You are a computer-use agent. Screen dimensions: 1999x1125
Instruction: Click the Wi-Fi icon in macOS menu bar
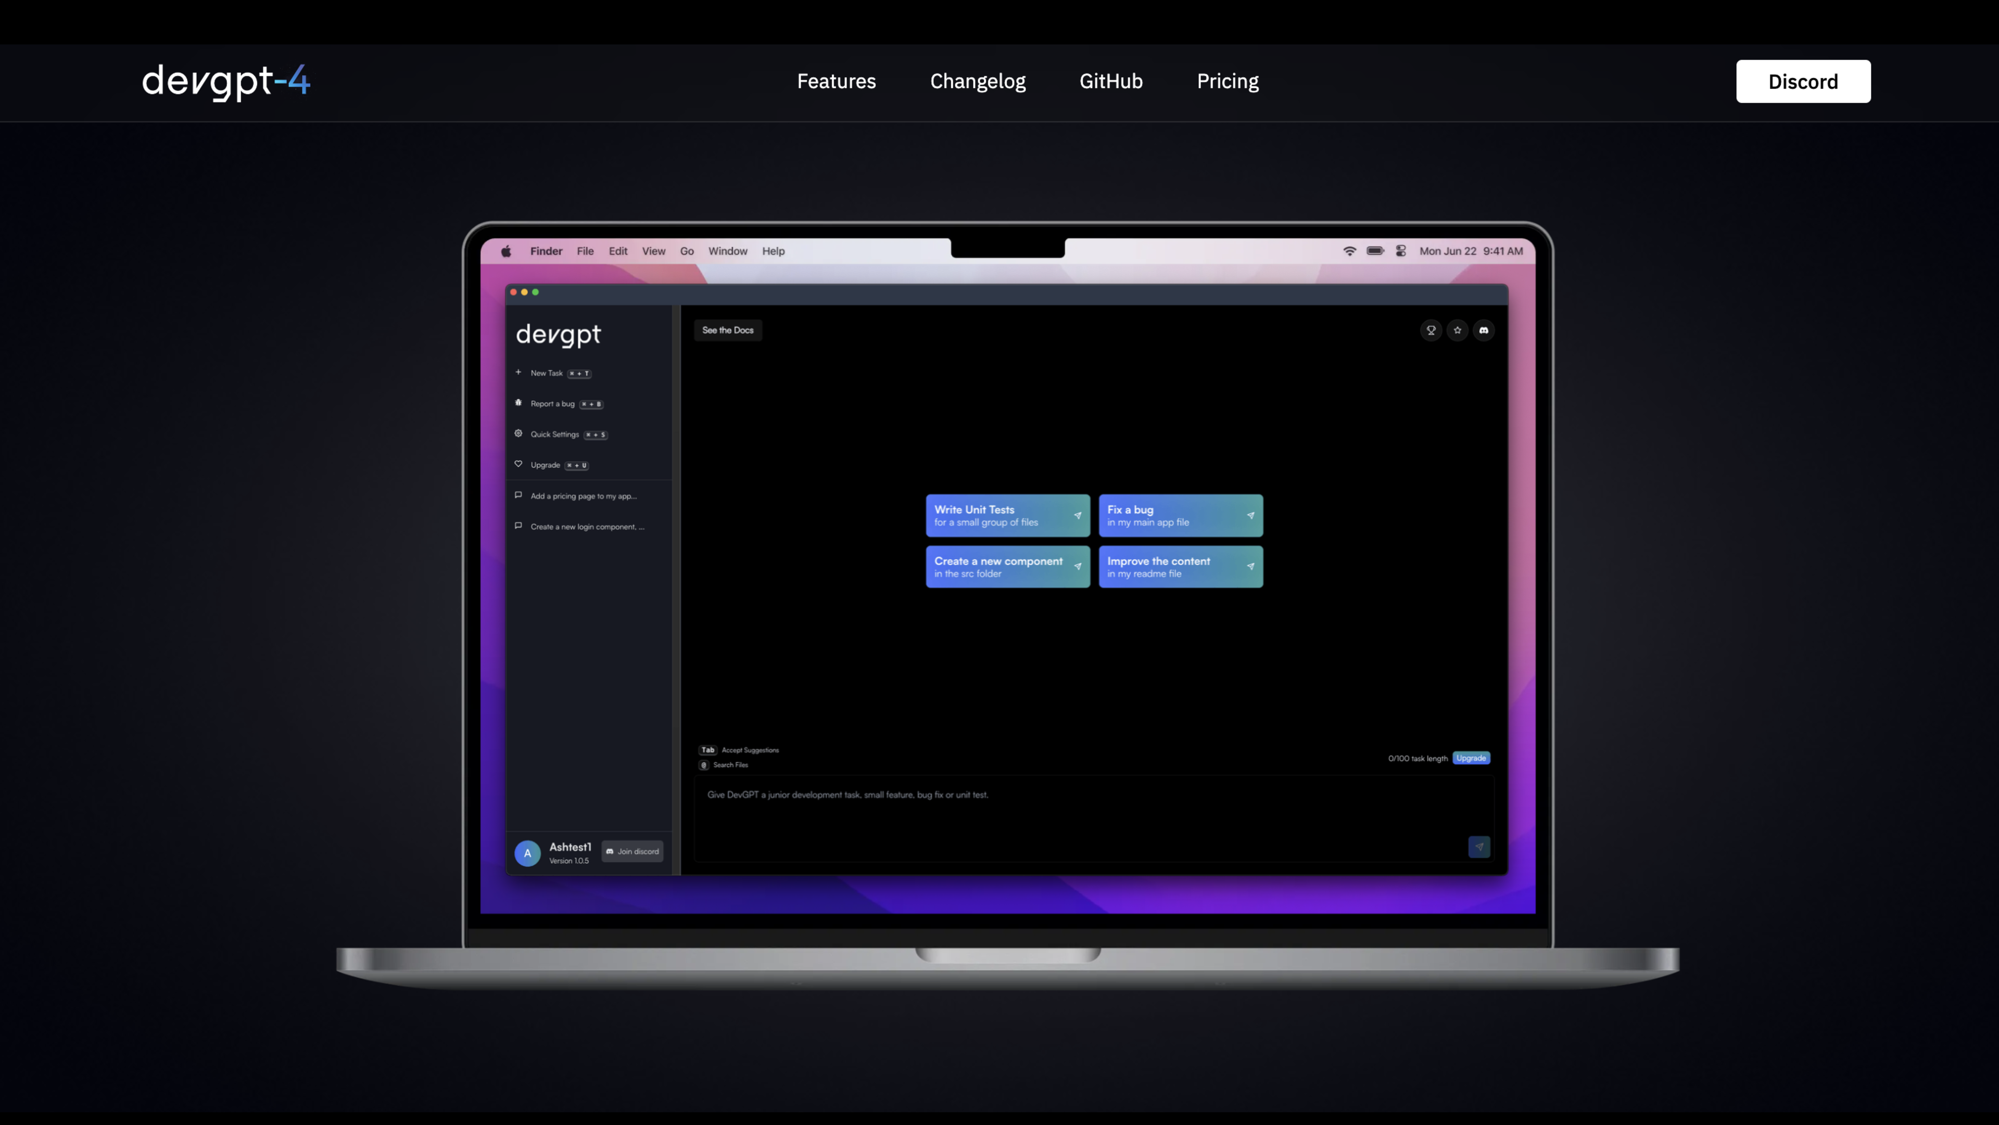pyautogui.click(x=1349, y=251)
